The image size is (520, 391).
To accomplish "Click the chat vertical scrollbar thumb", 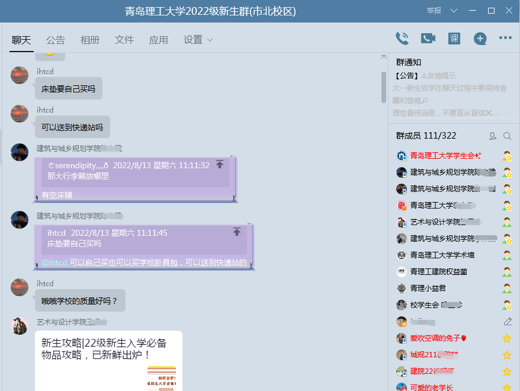I will tap(384, 87).
